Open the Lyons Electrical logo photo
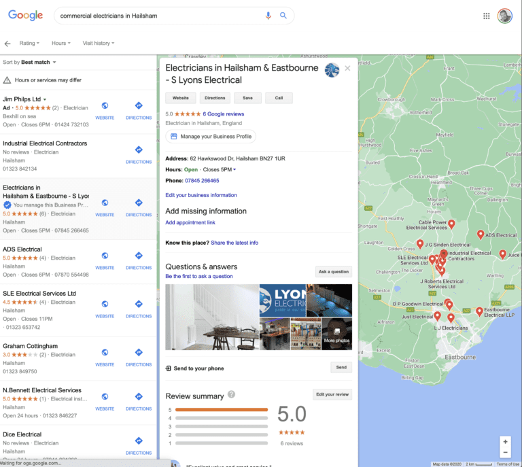The width and height of the screenshot is (522, 467). tap(283, 300)
